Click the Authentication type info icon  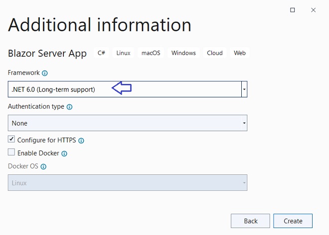[x=69, y=107]
